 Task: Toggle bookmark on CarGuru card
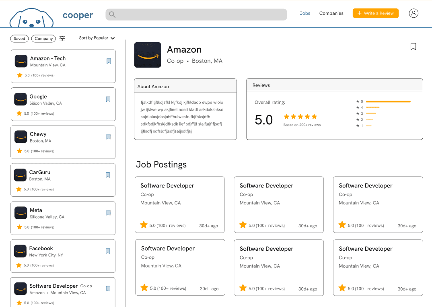[108, 175]
